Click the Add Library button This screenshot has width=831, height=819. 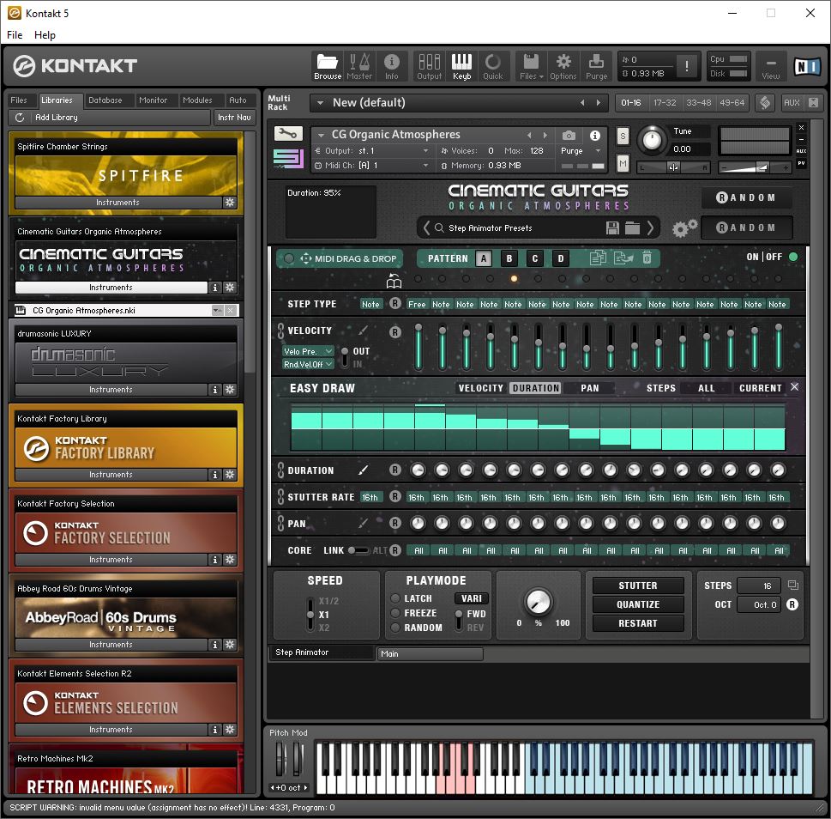click(57, 118)
